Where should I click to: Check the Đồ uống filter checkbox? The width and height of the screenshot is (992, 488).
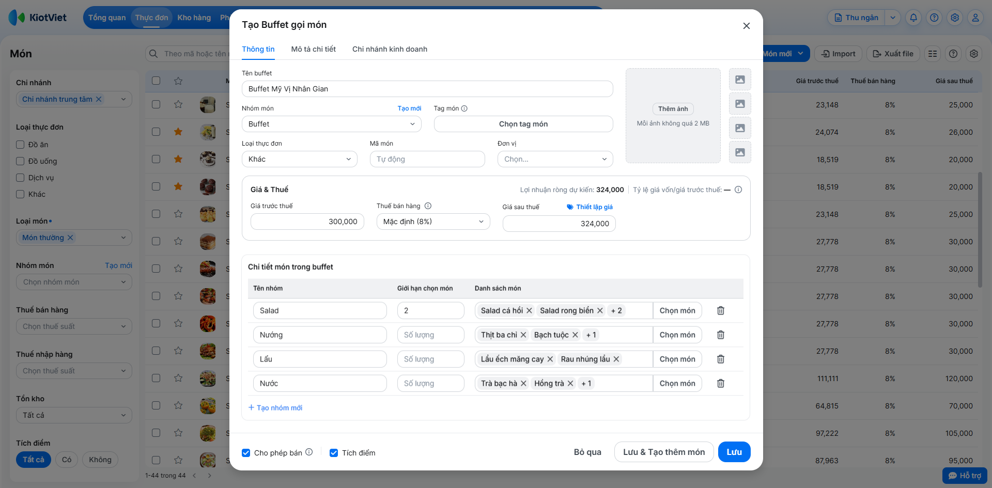coord(20,161)
